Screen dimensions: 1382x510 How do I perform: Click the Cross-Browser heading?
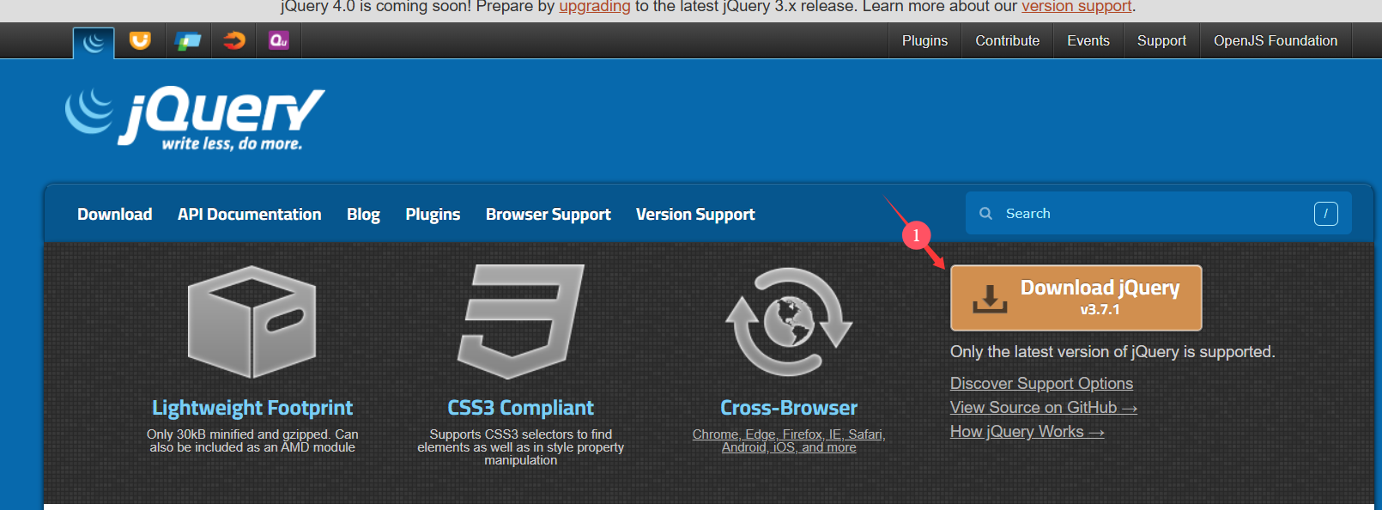coord(789,408)
